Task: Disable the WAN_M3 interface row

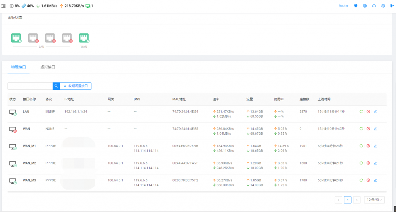Action: (x=368, y=180)
